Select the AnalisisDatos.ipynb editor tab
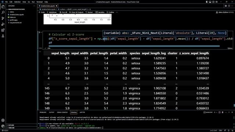 pos(48,6)
